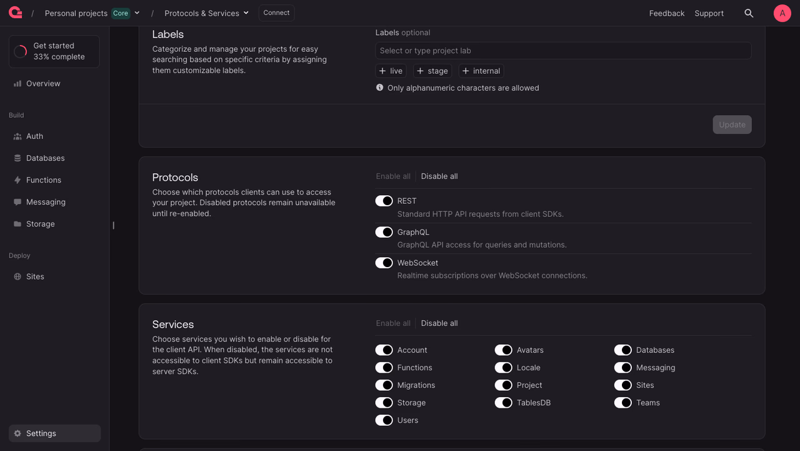The height and width of the screenshot is (451, 800).
Task: Open the Functions lightning icon
Action: (17, 180)
